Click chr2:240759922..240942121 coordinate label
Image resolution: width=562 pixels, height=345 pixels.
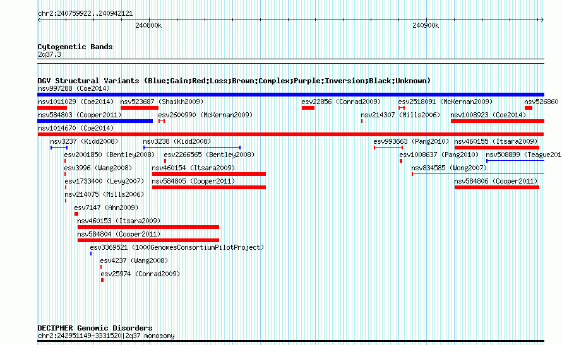tap(85, 14)
